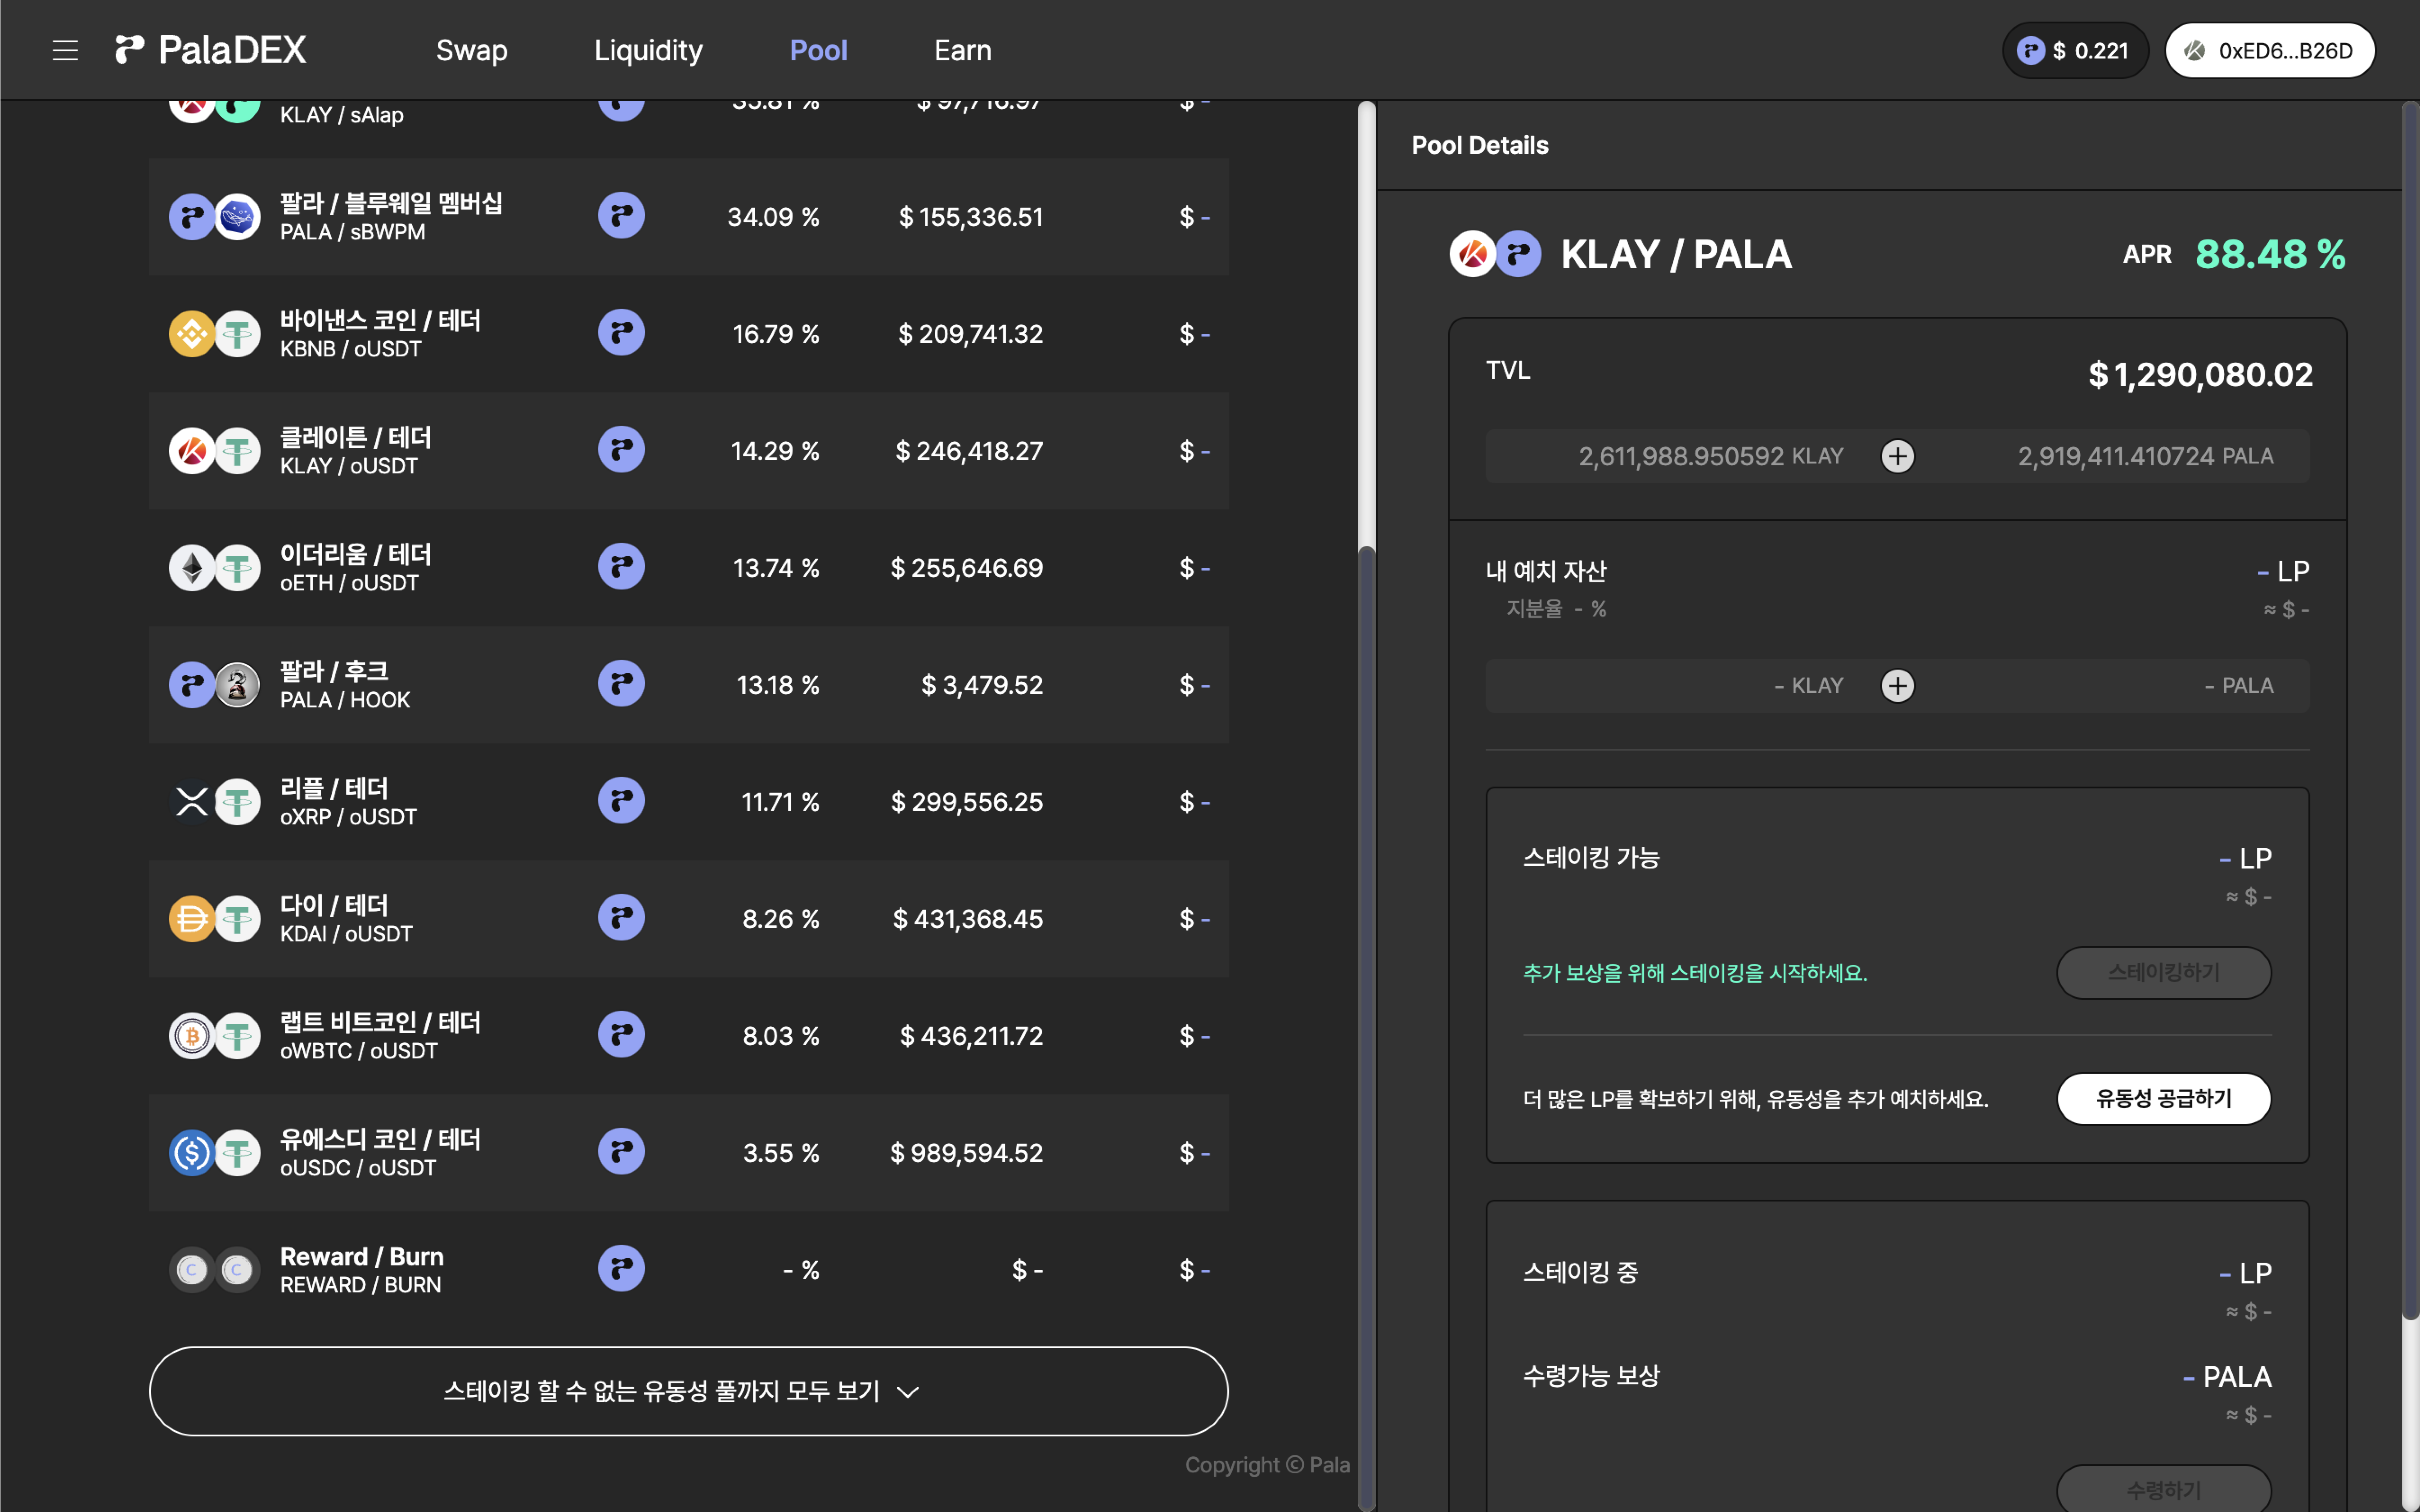Click the Klaytn wallet icon in address button

click(2195, 50)
